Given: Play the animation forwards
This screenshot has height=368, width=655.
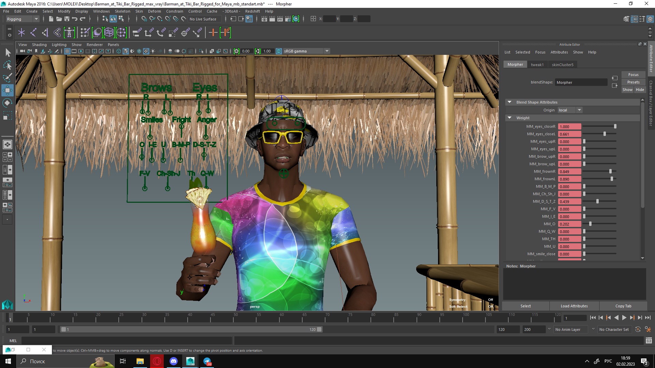Looking at the screenshot, I should click(x=624, y=318).
